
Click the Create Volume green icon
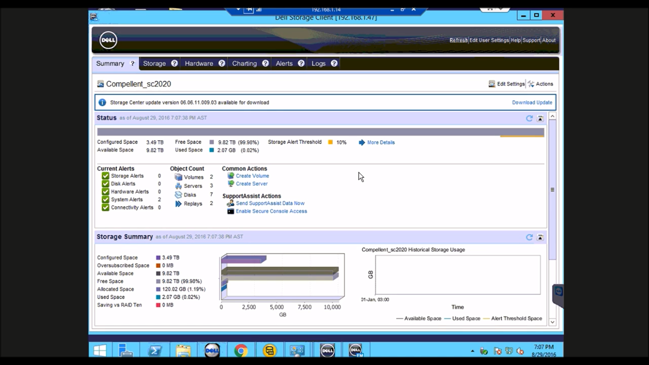(231, 175)
